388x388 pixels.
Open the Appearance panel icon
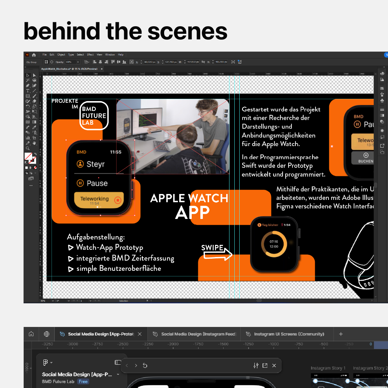(x=382, y=130)
